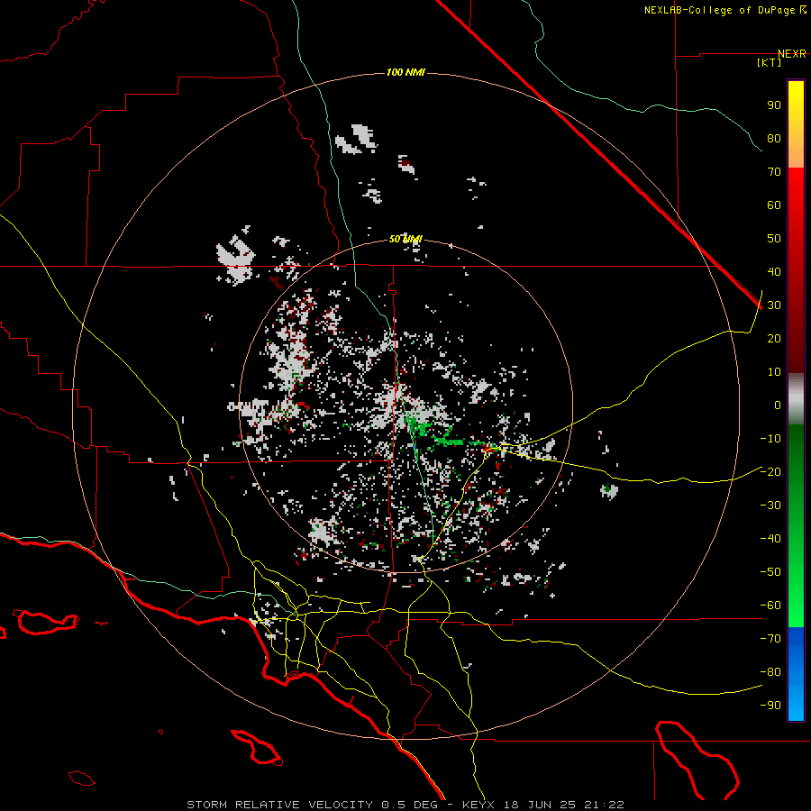The width and height of the screenshot is (811, 811).
Task: Click the -90 value on the velocity scale
Action: pyautogui.click(x=770, y=706)
